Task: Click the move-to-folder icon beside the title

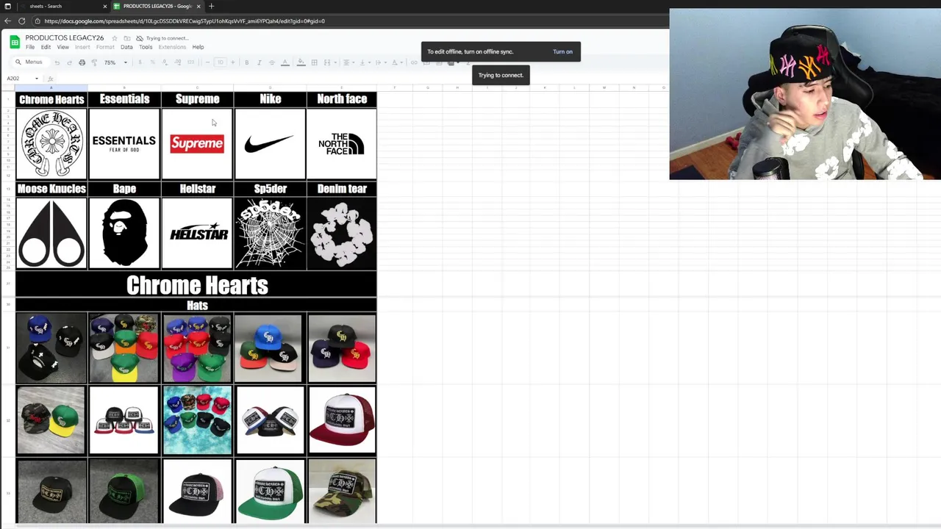Action: pyautogui.click(x=127, y=38)
